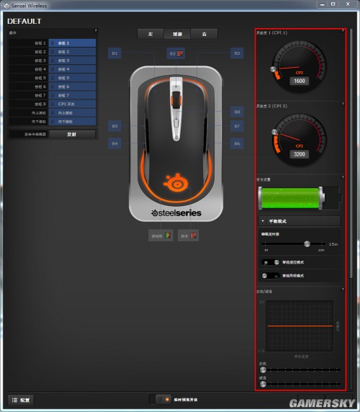Click the help icon for CPI 2 sensitivity
360x412 pixels.
(343, 104)
